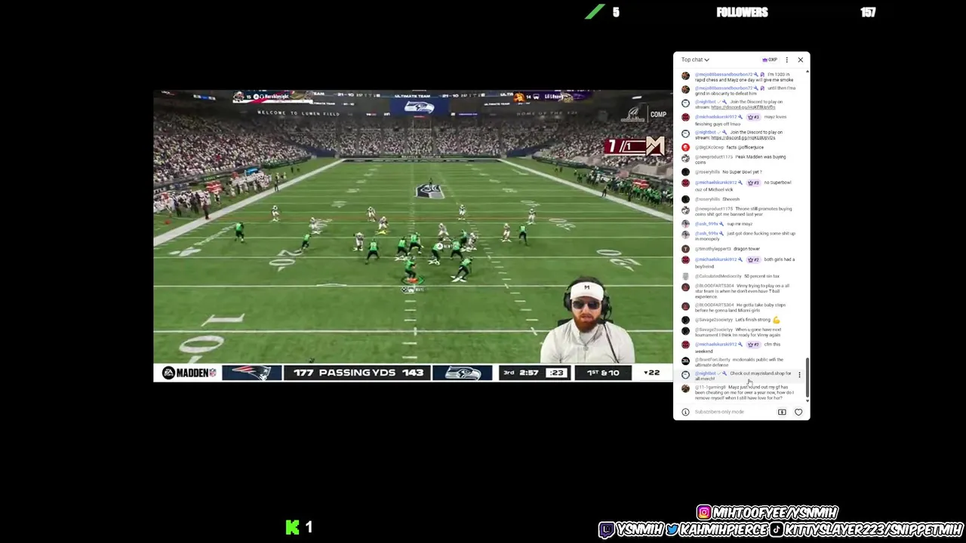Viewport: 966px width, 543px height.
Task: Click the chat scroll-up arrow
Action: point(808,72)
